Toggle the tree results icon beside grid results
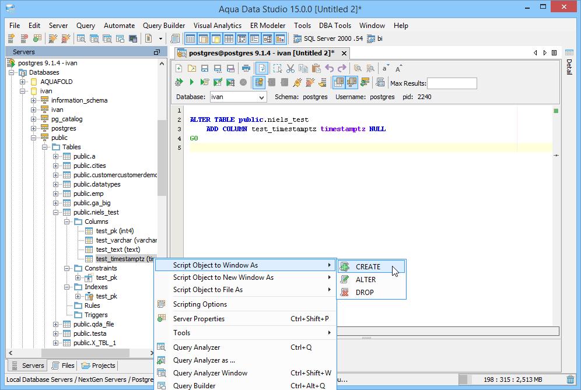The height and width of the screenshot is (390, 581). click(x=352, y=82)
